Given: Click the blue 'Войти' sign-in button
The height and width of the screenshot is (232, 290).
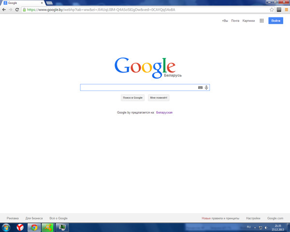Looking at the screenshot, I should click(276, 21).
